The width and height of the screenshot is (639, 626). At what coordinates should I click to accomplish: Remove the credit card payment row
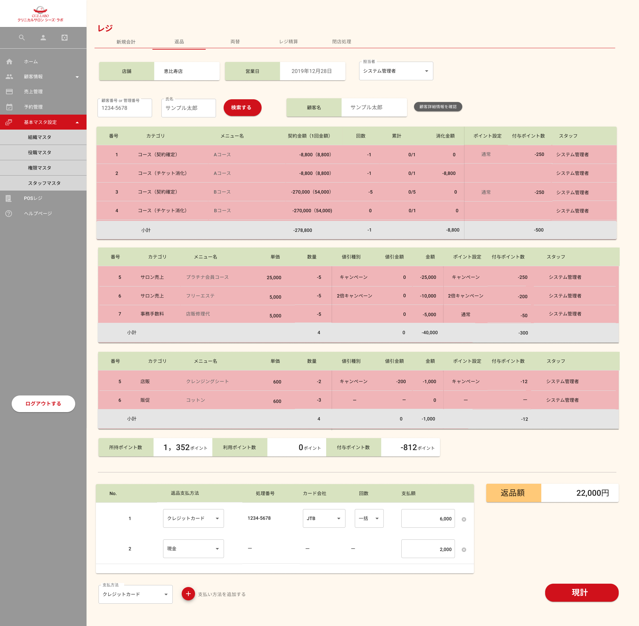coord(464,519)
